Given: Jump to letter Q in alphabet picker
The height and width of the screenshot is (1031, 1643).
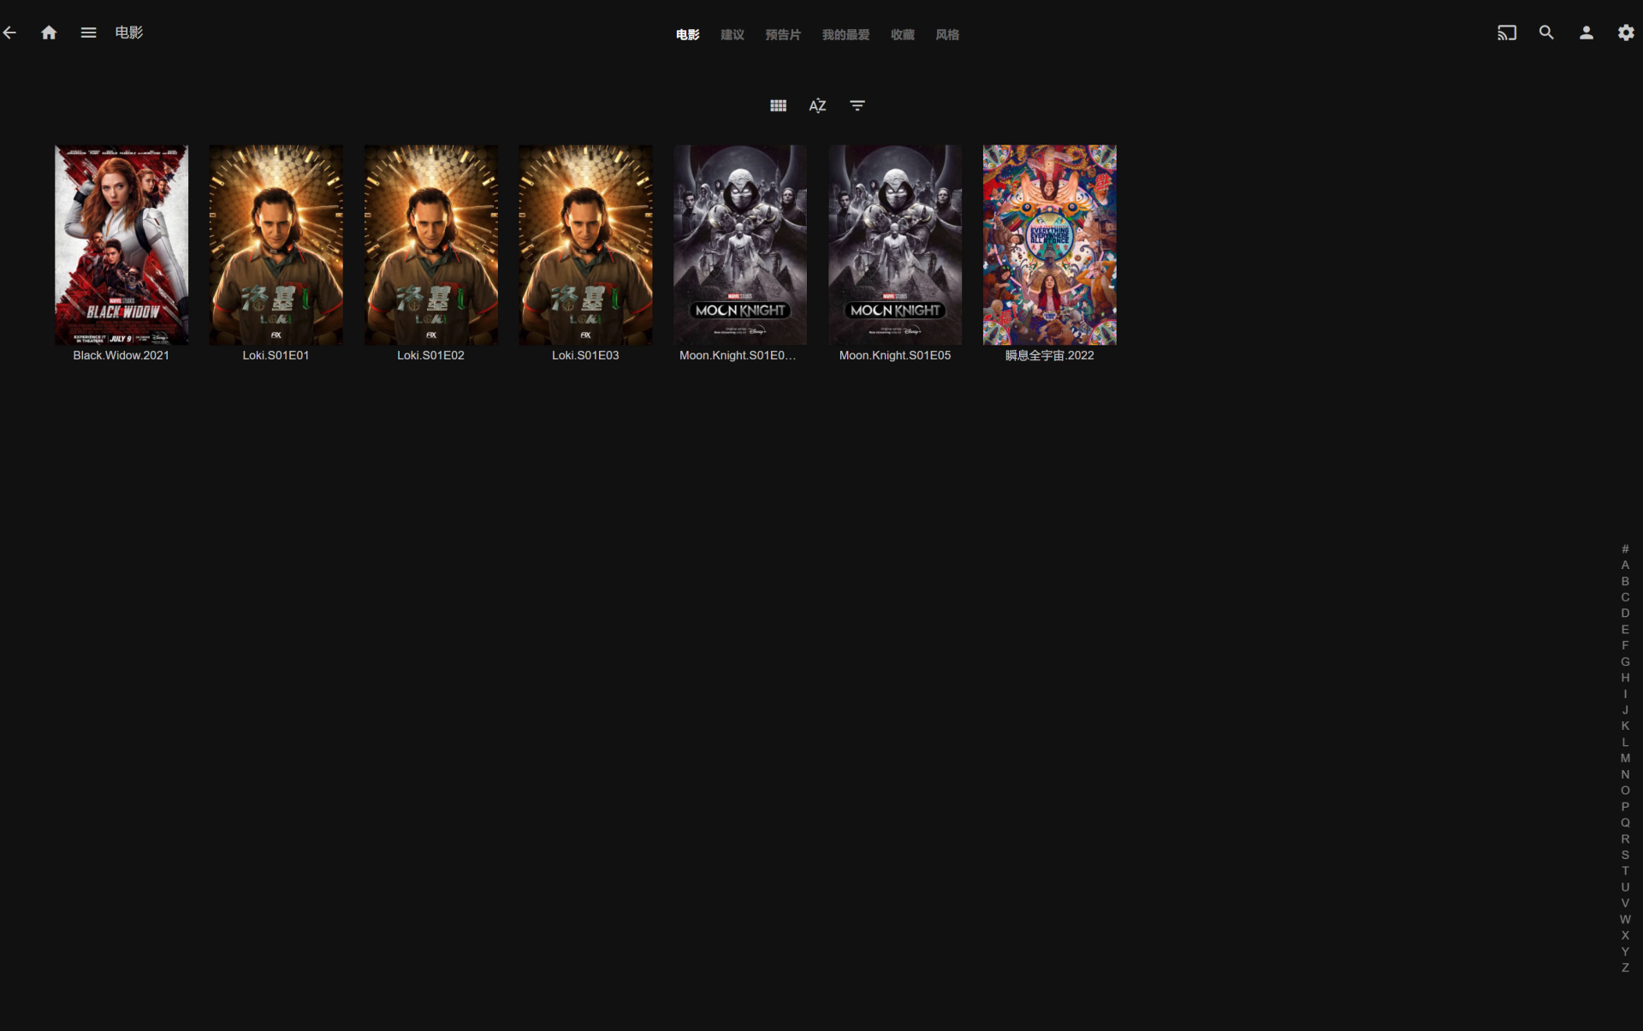Looking at the screenshot, I should pyautogui.click(x=1625, y=823).
